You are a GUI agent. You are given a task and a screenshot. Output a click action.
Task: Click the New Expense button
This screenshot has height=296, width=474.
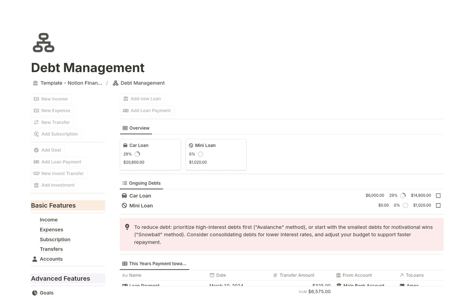[52, 111]
